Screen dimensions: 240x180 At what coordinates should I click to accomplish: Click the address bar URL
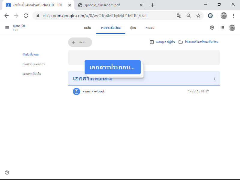coord(95,16)
